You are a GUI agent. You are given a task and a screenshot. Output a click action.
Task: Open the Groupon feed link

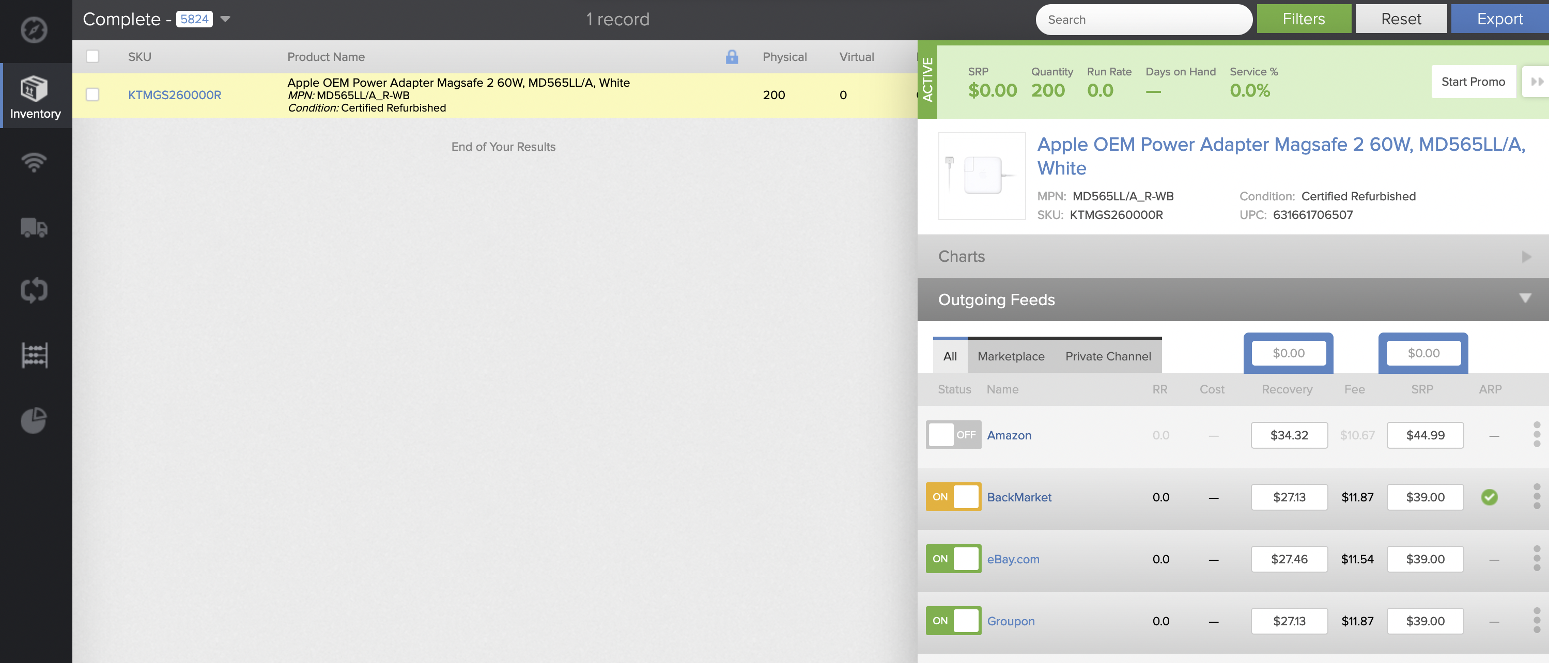pyautogui.click(x=1011, y=621)
